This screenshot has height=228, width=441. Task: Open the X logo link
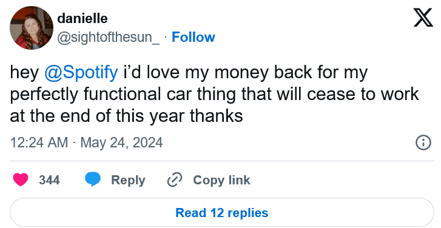tap(423, 18)
